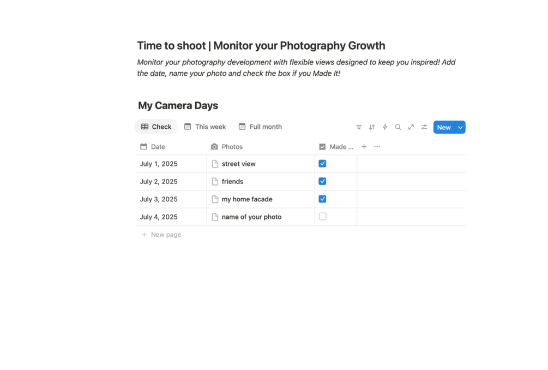Switch to the Full month tab
This screenshot has height=370, width=548.
260,127
